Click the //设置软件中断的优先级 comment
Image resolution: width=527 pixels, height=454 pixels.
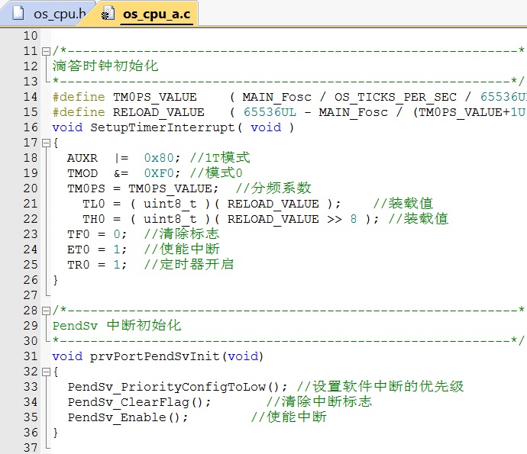[x=380, y=387]
